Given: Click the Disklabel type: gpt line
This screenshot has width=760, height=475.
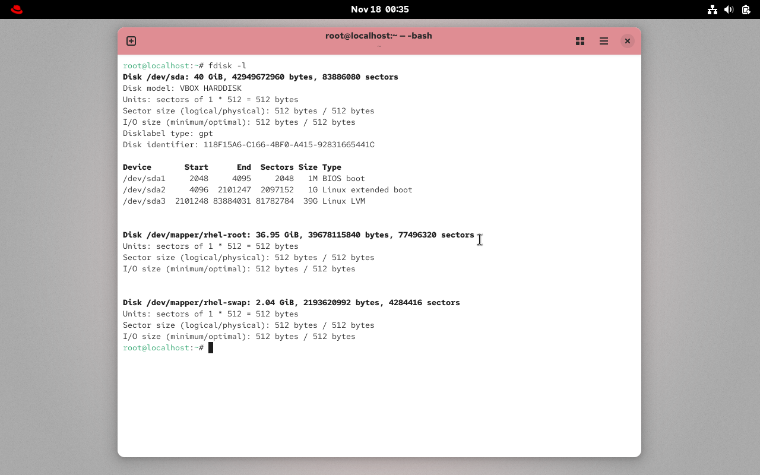Looking at the screenshot, I should point(167,134).
